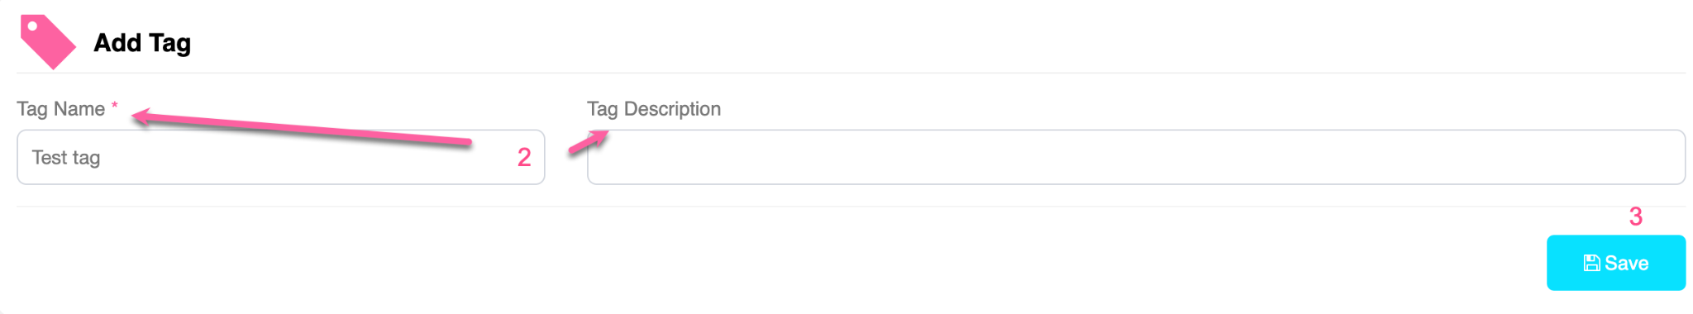
Task: Click the pink tag icon beside Add Tag
Action: (x=47, y=41)
